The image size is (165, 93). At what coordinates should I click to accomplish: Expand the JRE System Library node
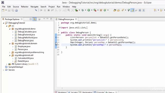[7, 64]
